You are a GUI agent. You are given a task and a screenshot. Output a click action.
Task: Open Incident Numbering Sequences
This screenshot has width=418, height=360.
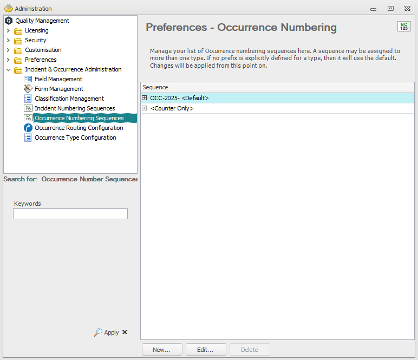tap(75, 108)
